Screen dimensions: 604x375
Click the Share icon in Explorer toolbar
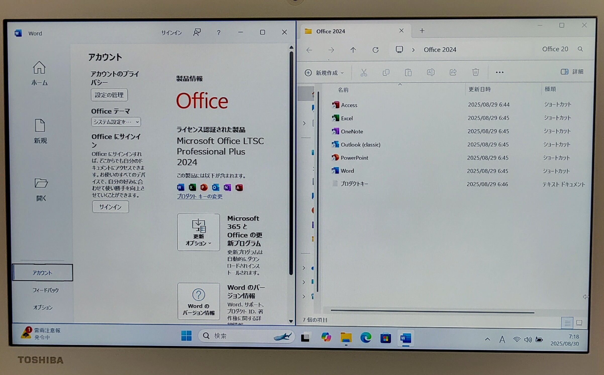click(x=453, y=72)
